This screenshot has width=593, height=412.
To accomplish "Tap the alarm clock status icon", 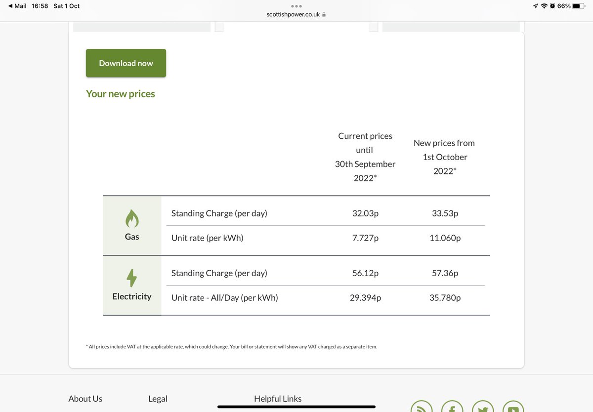I will click(x=552, y=6).
